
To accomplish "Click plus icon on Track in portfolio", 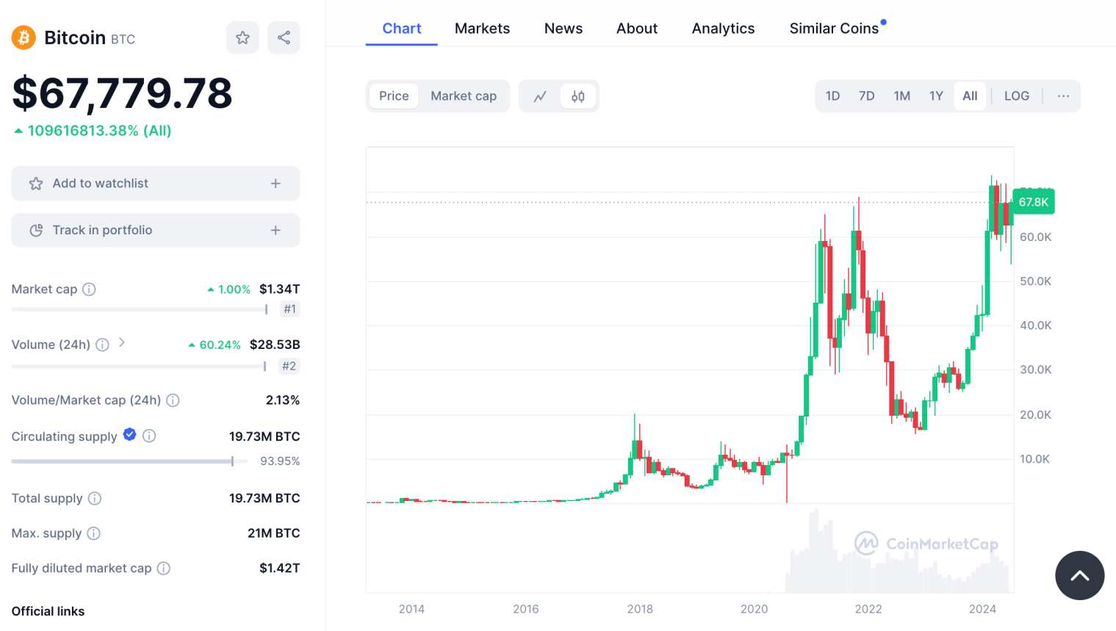I will click(276, 230).
